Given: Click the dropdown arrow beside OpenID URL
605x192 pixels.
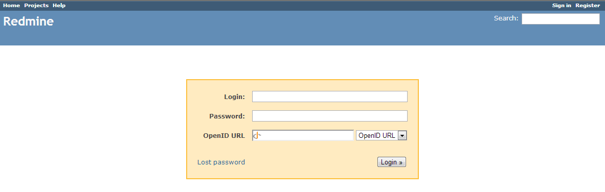Looking at the screenshot, I should coord(402,135).
